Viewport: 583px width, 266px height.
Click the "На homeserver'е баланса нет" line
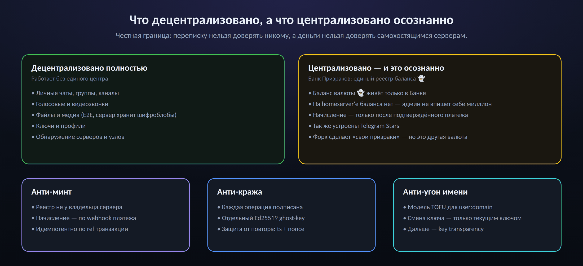(400, 104)
